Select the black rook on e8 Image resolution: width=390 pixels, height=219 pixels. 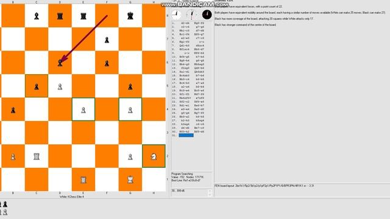83,16
